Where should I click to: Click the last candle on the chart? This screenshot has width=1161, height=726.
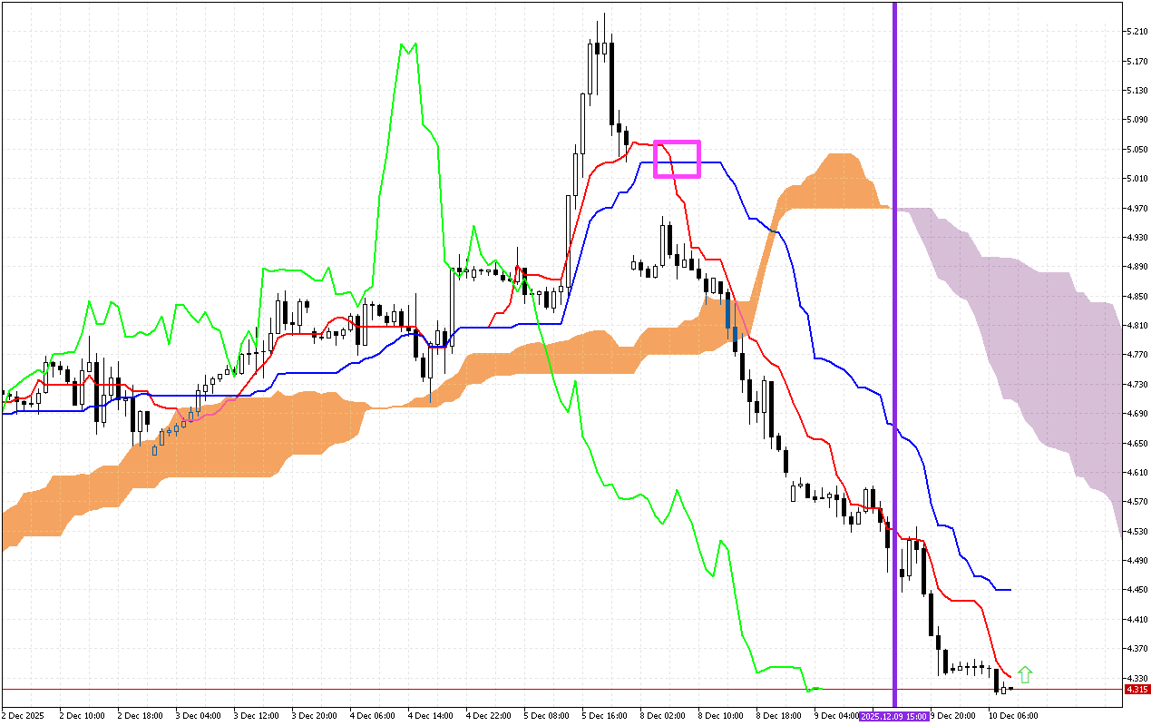tap(1003, 690)
